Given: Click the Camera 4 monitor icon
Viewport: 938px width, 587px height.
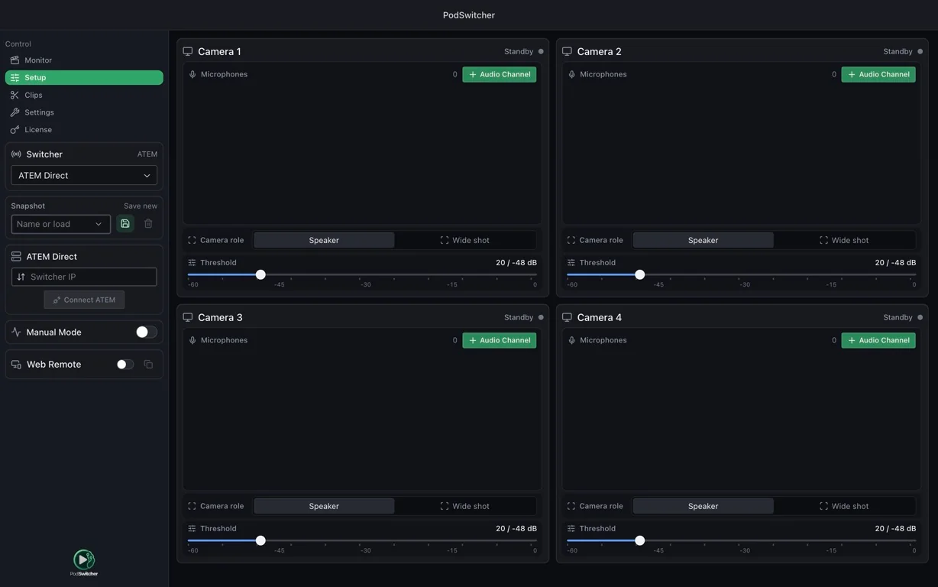Looking at the screenshot, I should pos(567,317).
